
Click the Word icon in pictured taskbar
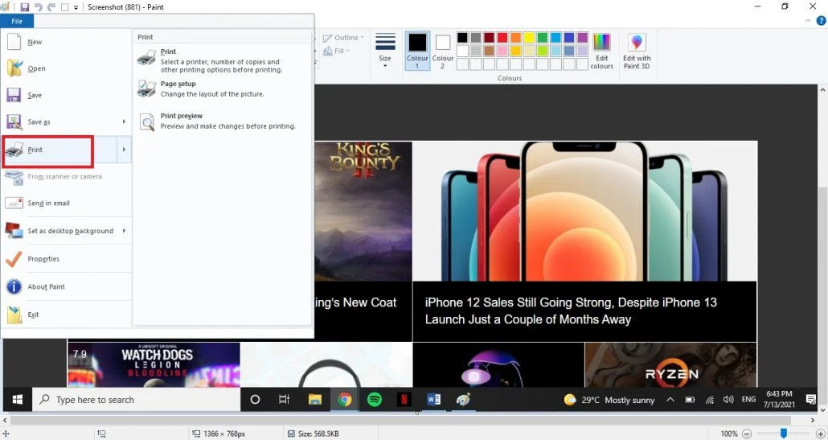[x=433, y=399]
